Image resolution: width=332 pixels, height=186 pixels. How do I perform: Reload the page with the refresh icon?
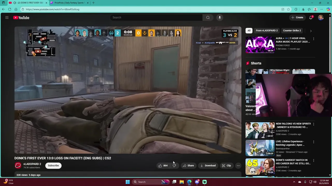[10, 9]
